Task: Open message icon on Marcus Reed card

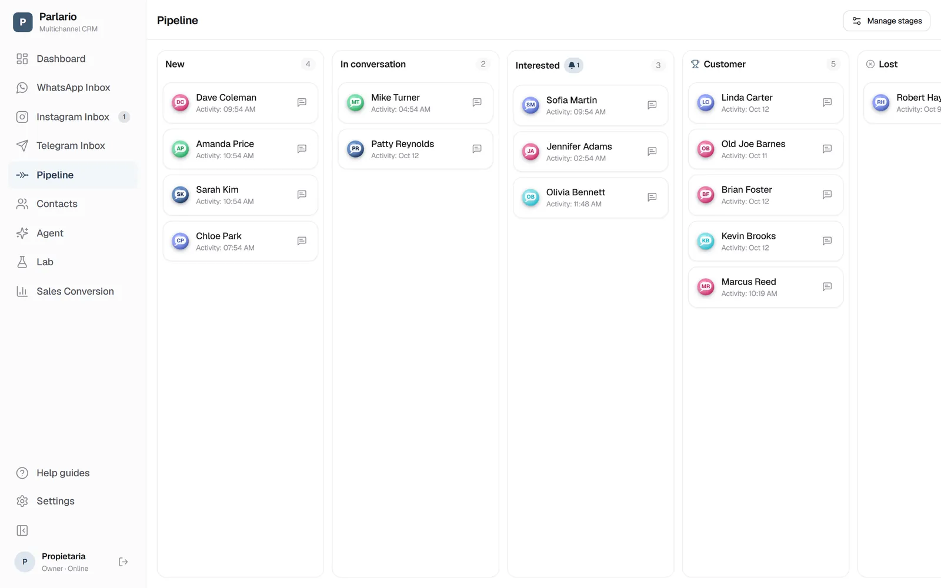Action: [827, 287]
